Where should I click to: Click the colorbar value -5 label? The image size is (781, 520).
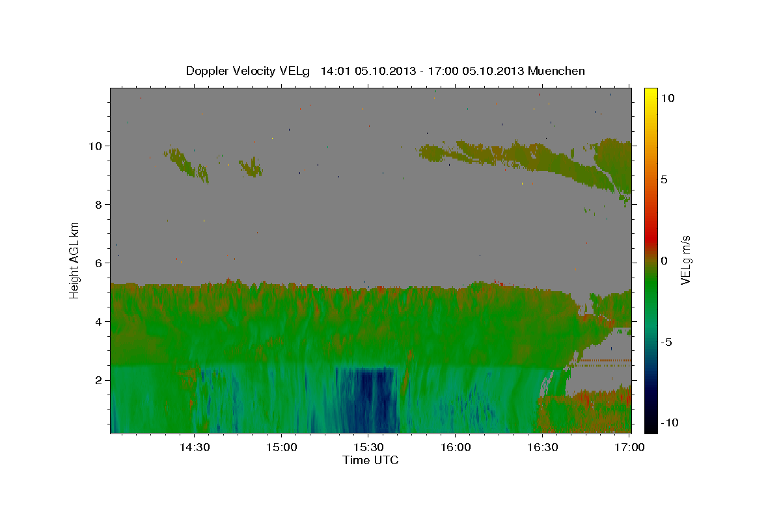(x=666, y=342)
